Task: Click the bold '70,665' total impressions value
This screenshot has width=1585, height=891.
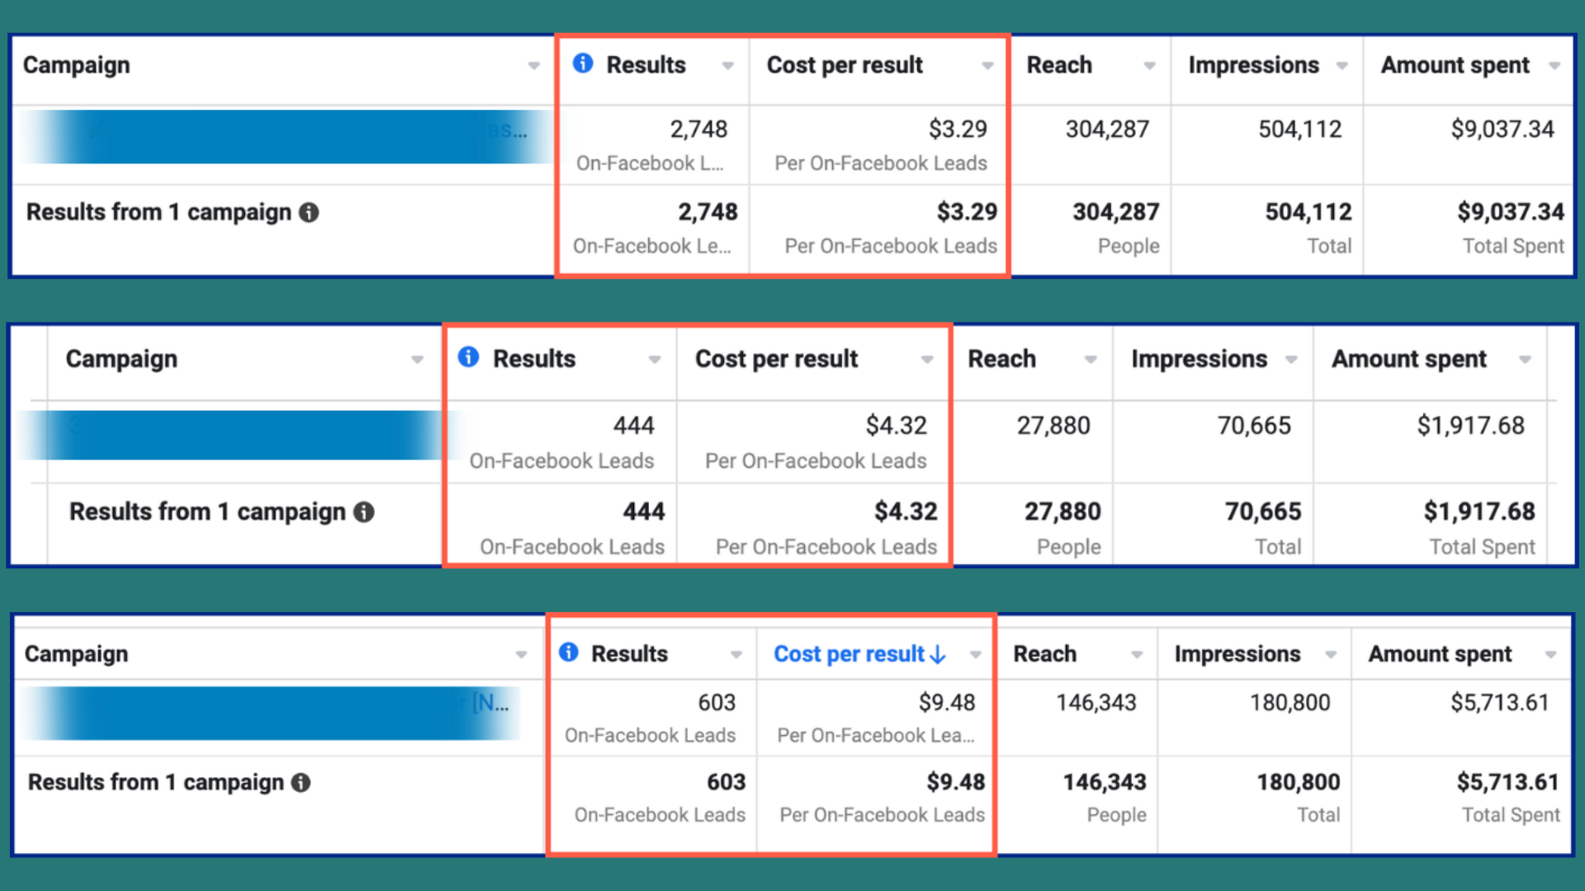Action: [1263, 511]
